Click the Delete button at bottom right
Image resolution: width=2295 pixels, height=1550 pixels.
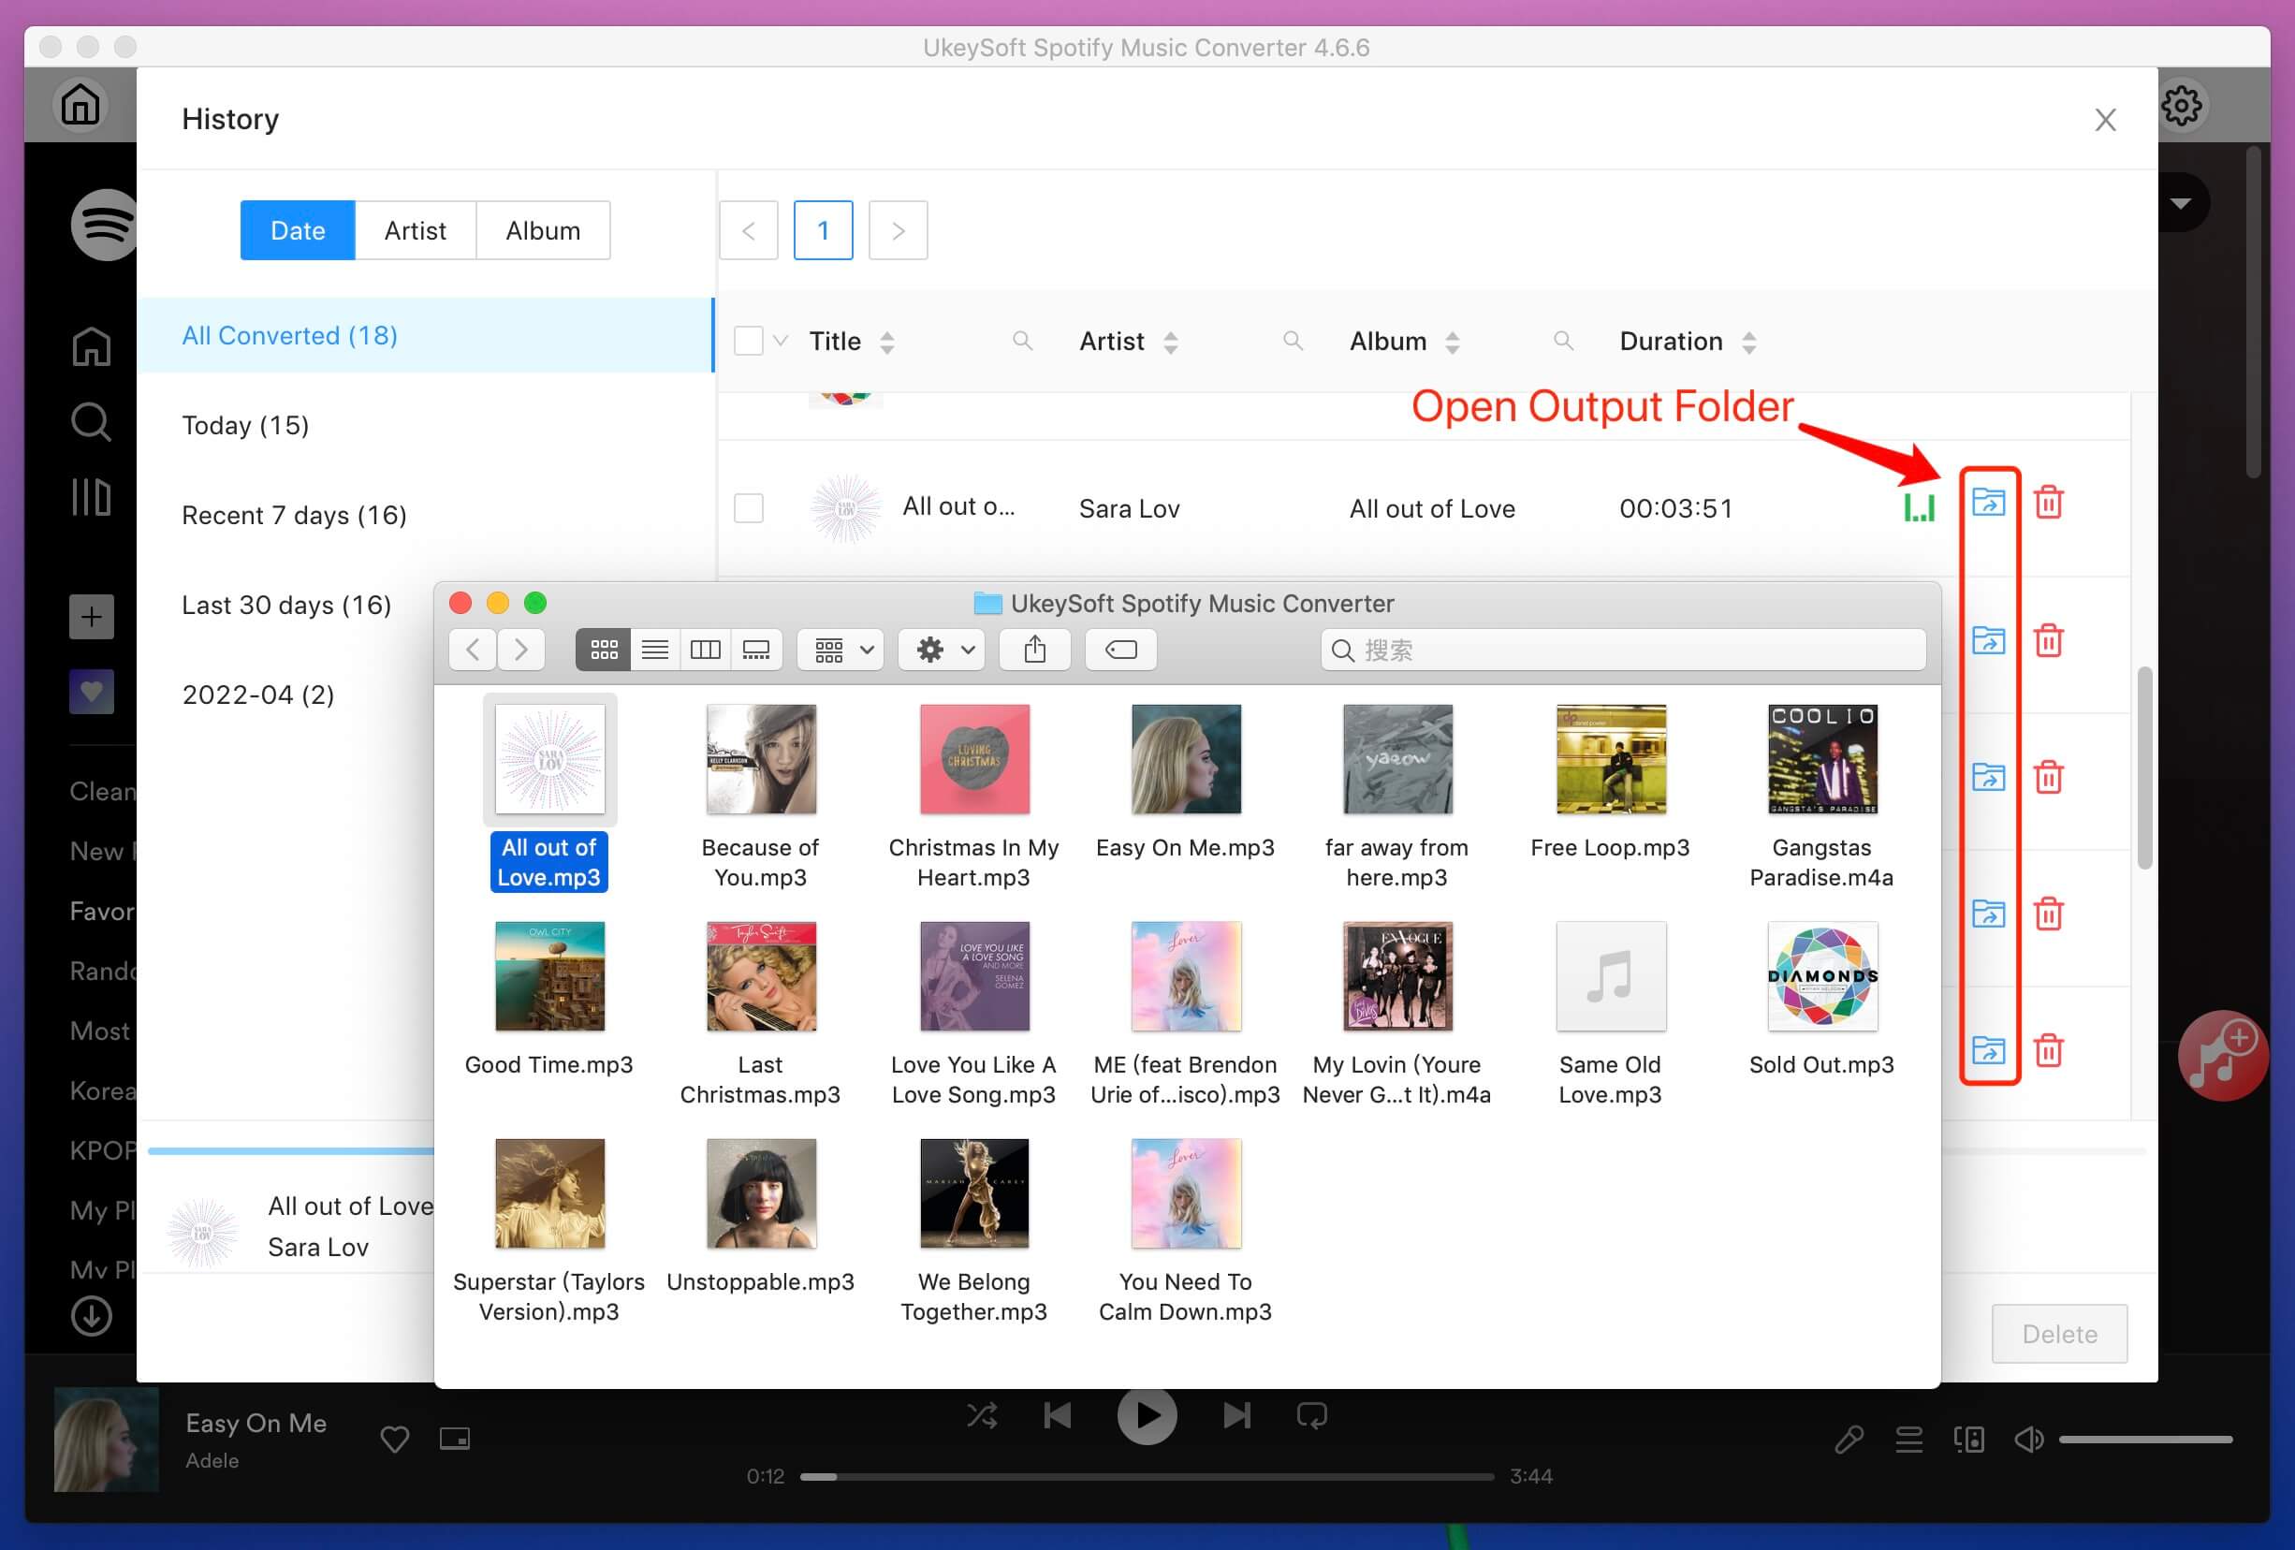pyautogui.click(x=2060, y=1332)
